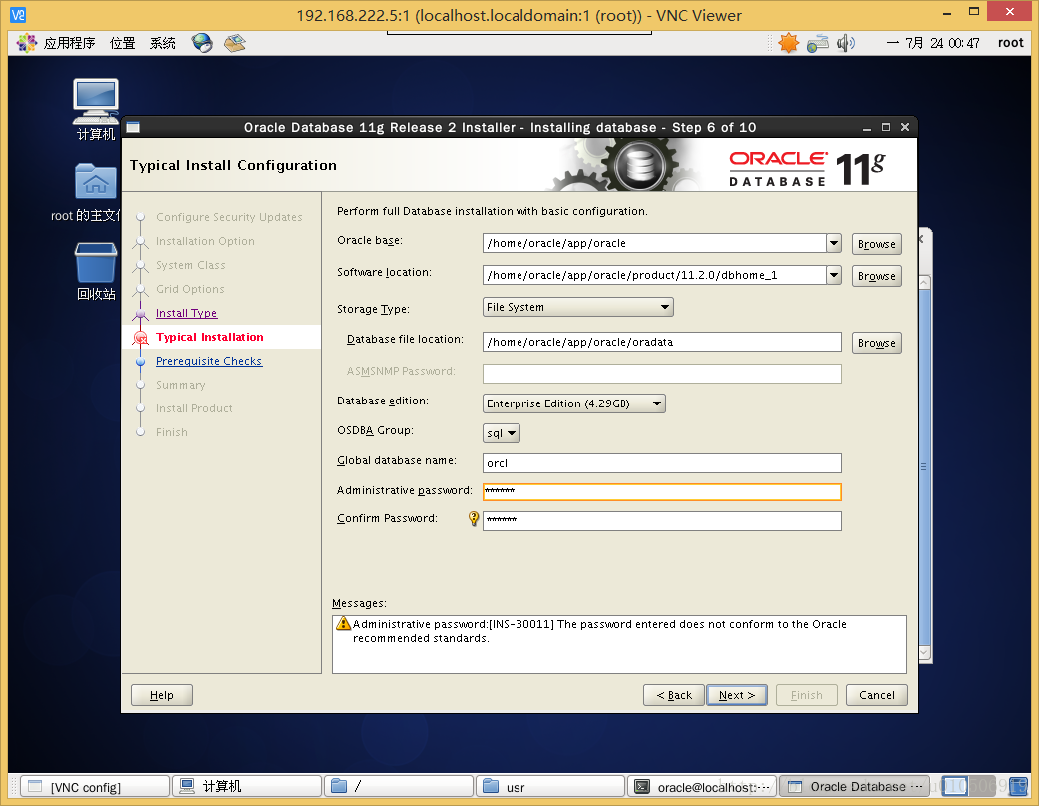Click the volume speaker icon

click(845, 43)
